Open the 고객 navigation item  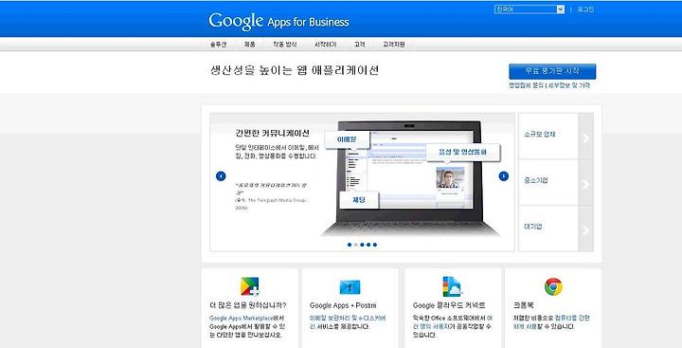pos(360,45)
